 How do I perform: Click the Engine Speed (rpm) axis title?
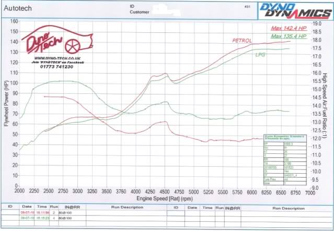pos(165,199)
